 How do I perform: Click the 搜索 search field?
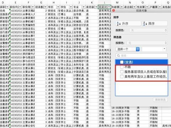point(141,55)
